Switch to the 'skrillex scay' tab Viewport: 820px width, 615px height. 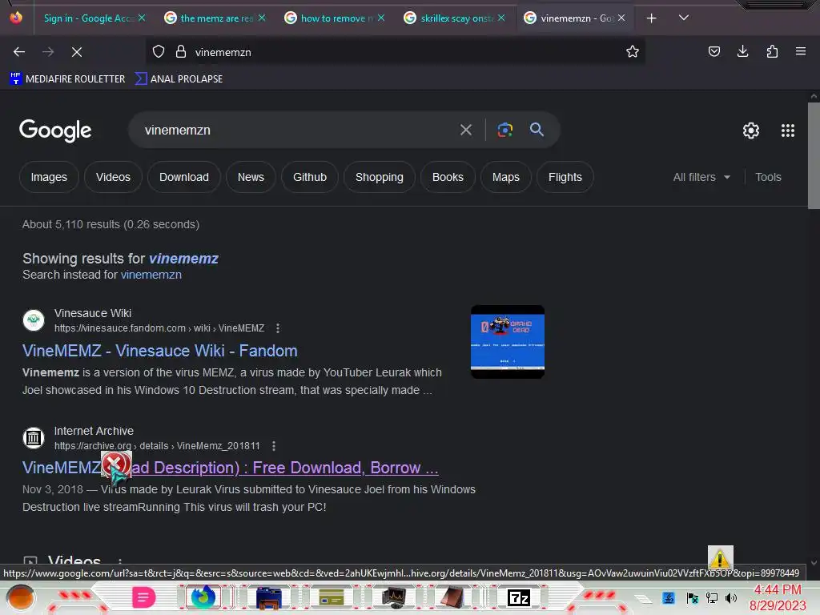coord(451,18)
